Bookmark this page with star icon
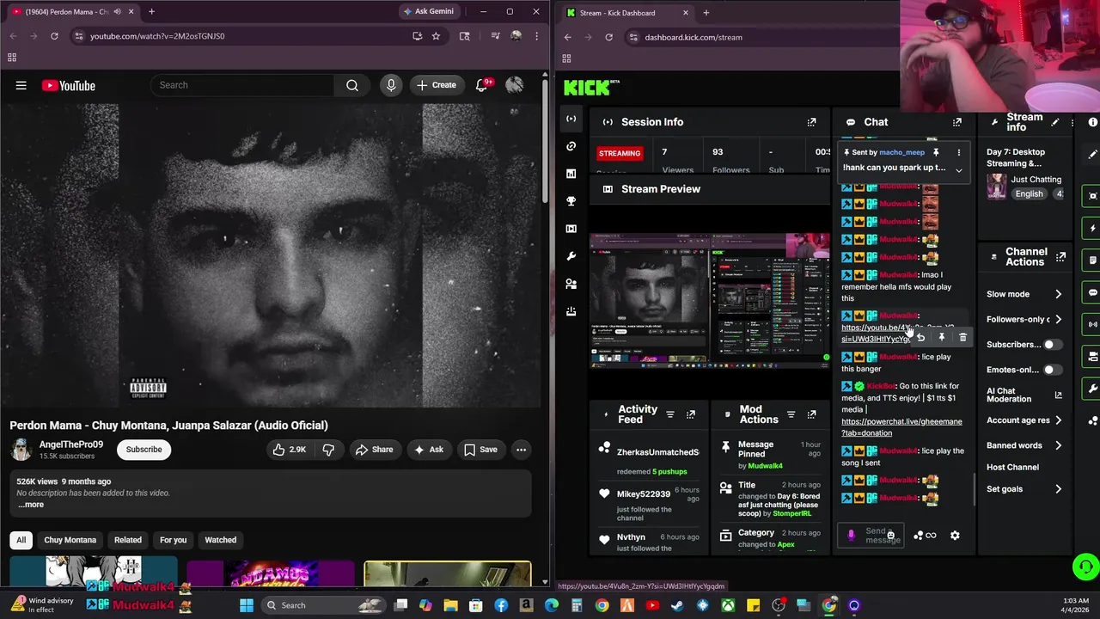 [x=436, y=36]
